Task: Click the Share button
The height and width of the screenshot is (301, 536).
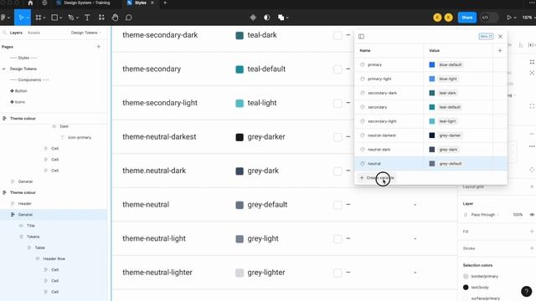Action: pos(467,18)
